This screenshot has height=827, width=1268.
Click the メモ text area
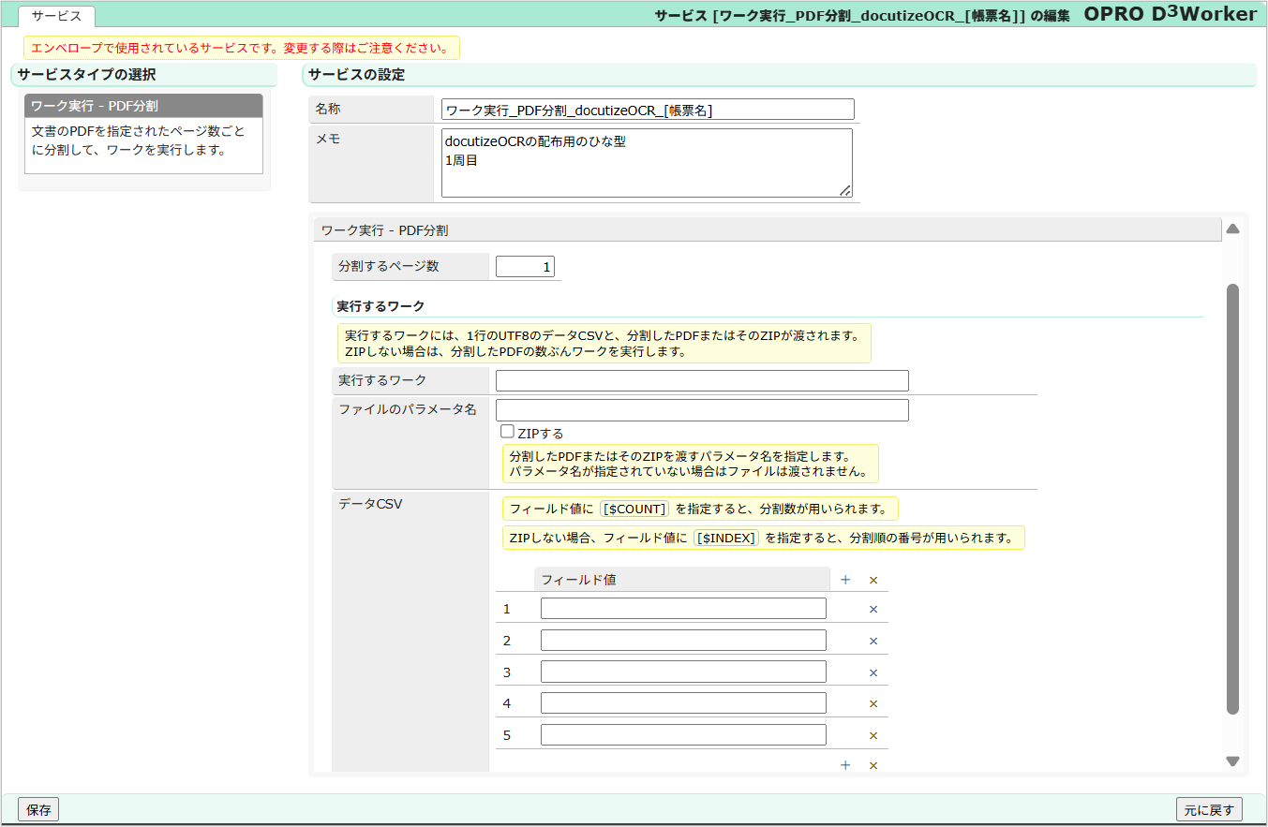point(647,165)
